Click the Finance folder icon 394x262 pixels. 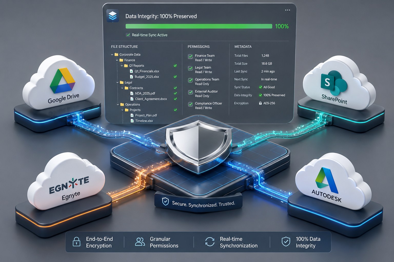coord(121,60)
